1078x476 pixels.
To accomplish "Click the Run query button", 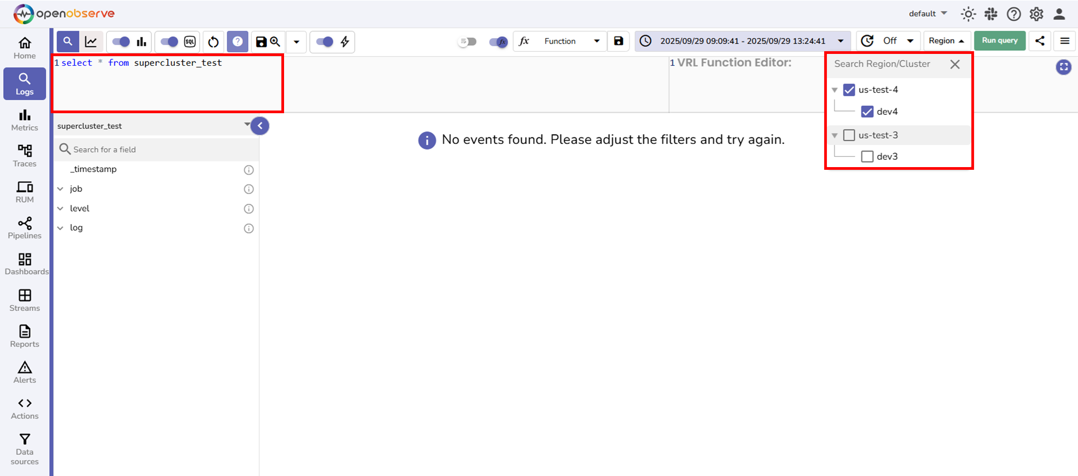I will 999,41.
